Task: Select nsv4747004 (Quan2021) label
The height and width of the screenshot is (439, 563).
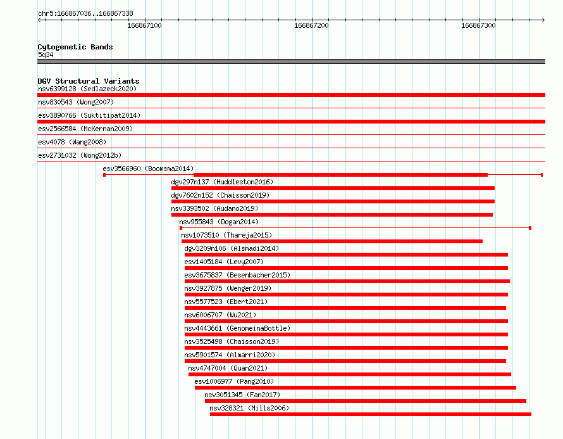Action: pyautogui.click(x=228, y=368)
